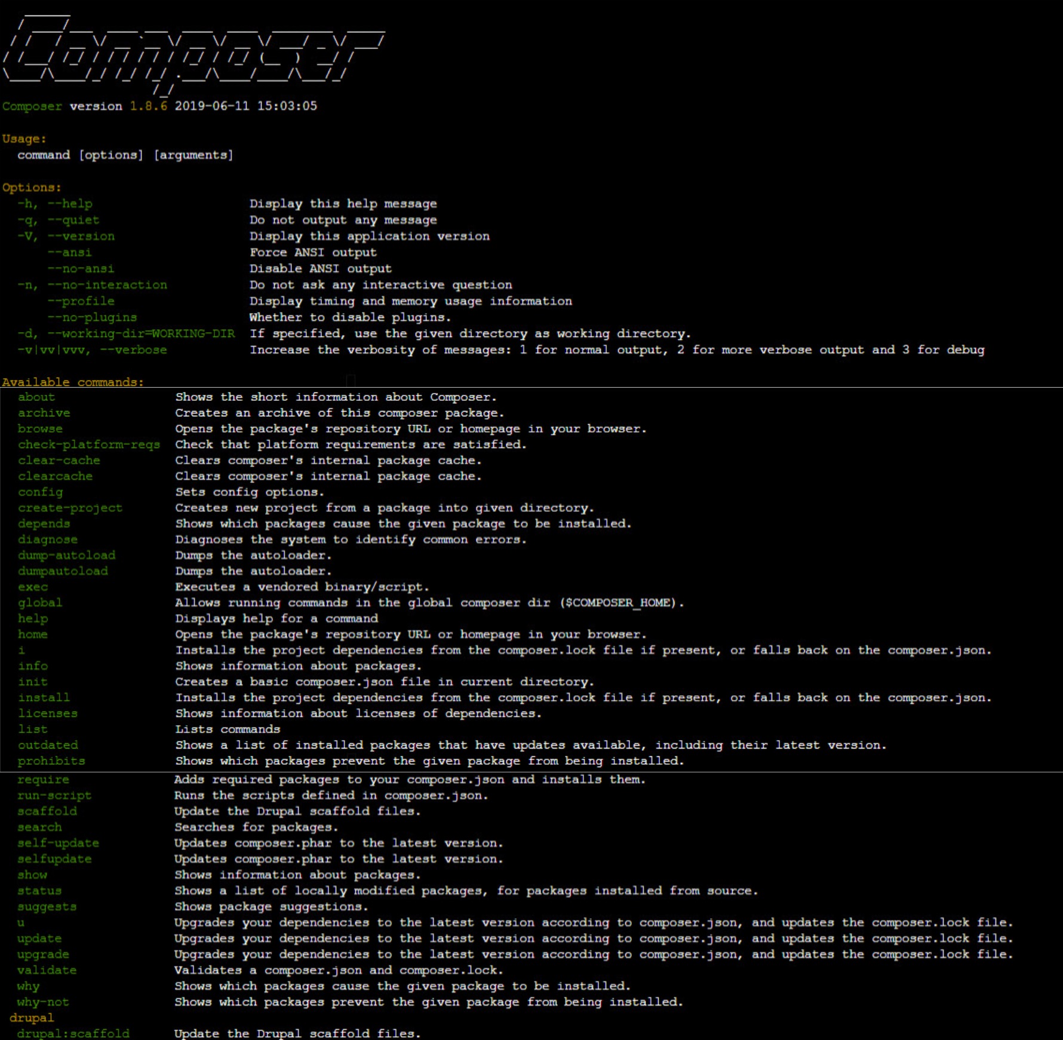The width and height of the screenshot is (1063, 1040).
Task: Select 'Lists commands' description text
Action: coord(228,729)
